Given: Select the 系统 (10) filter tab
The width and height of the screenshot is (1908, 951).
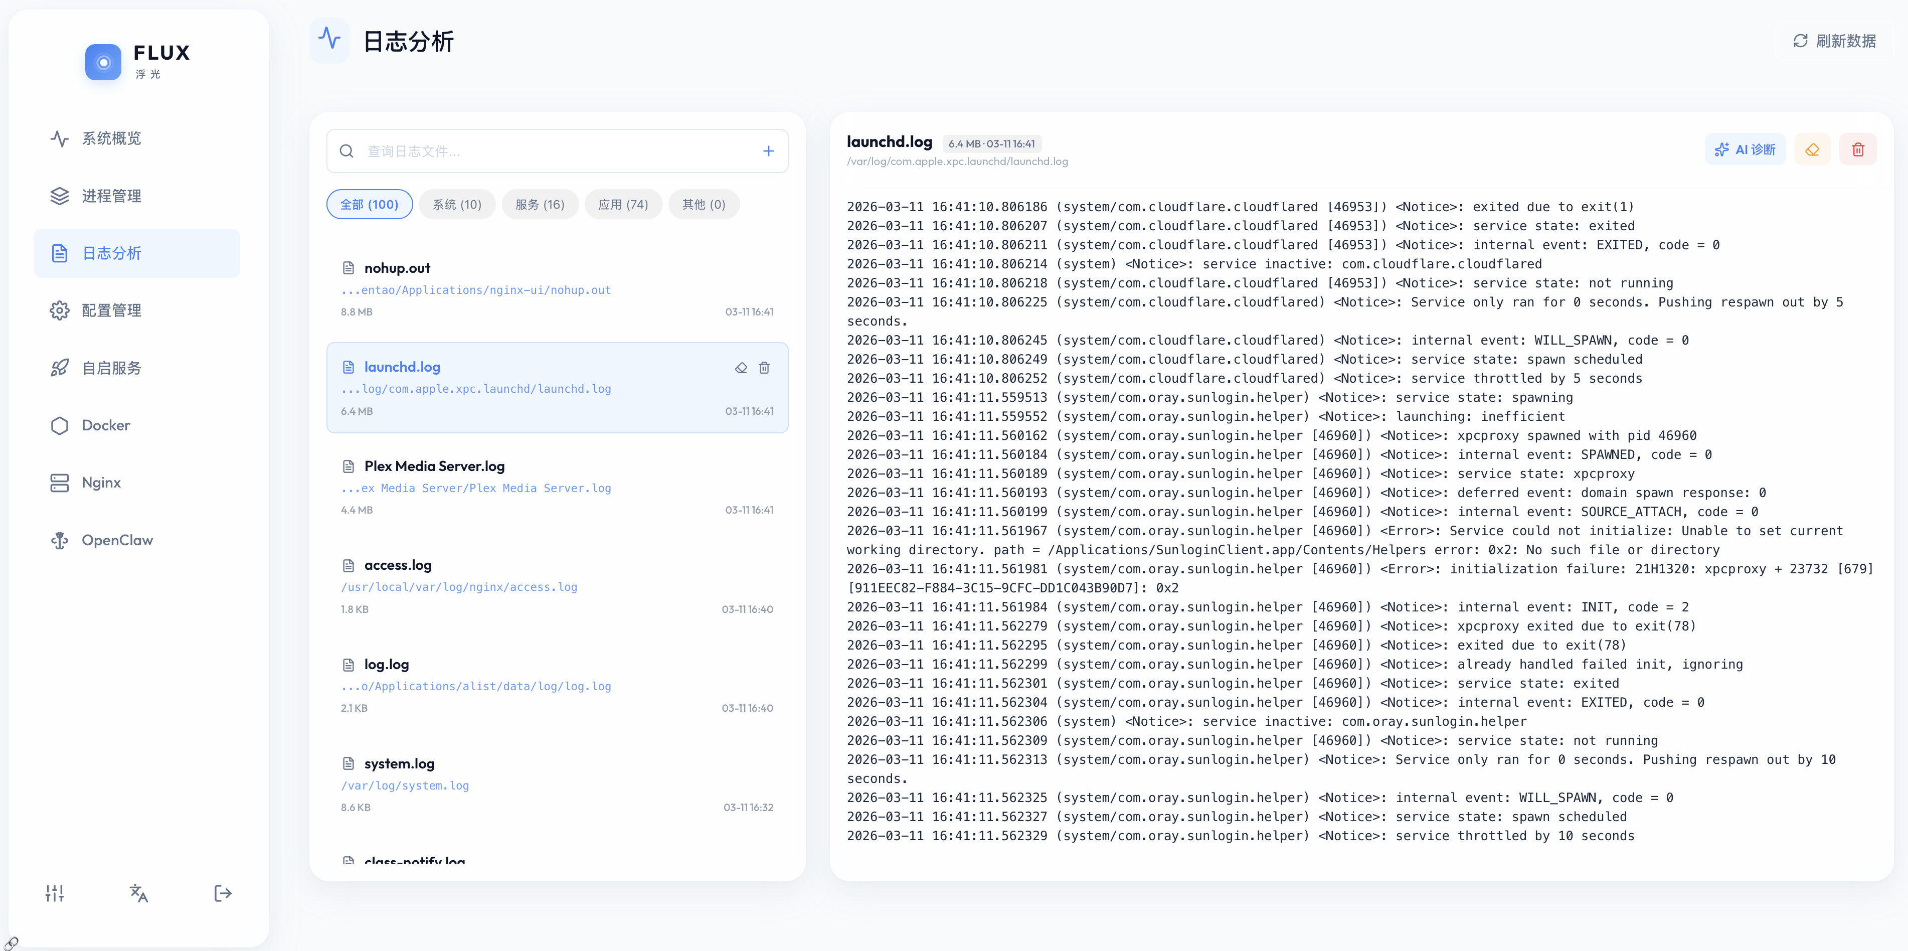Looking at the screenshot, I should 457,205.
